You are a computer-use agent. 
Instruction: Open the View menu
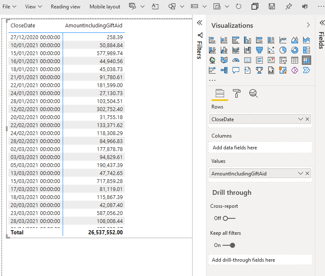(33, 7)
